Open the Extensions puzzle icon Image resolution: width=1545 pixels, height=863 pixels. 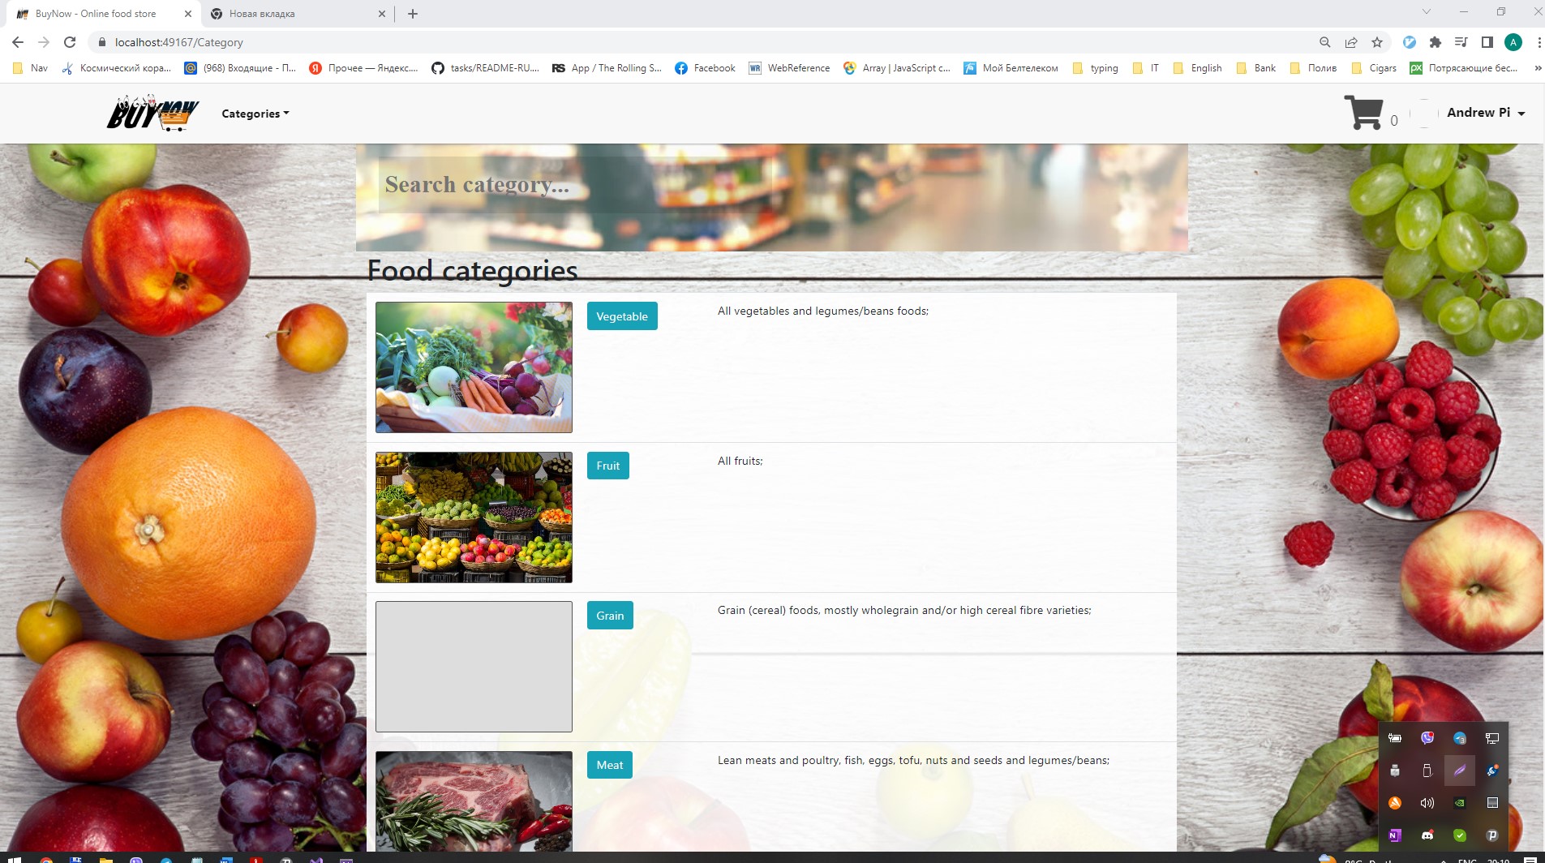click(1436, 42)
